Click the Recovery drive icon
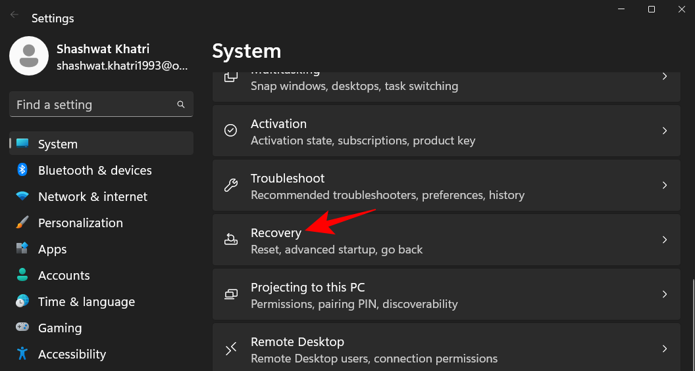This screenshot has width=695, height=371. coord(231,240)
